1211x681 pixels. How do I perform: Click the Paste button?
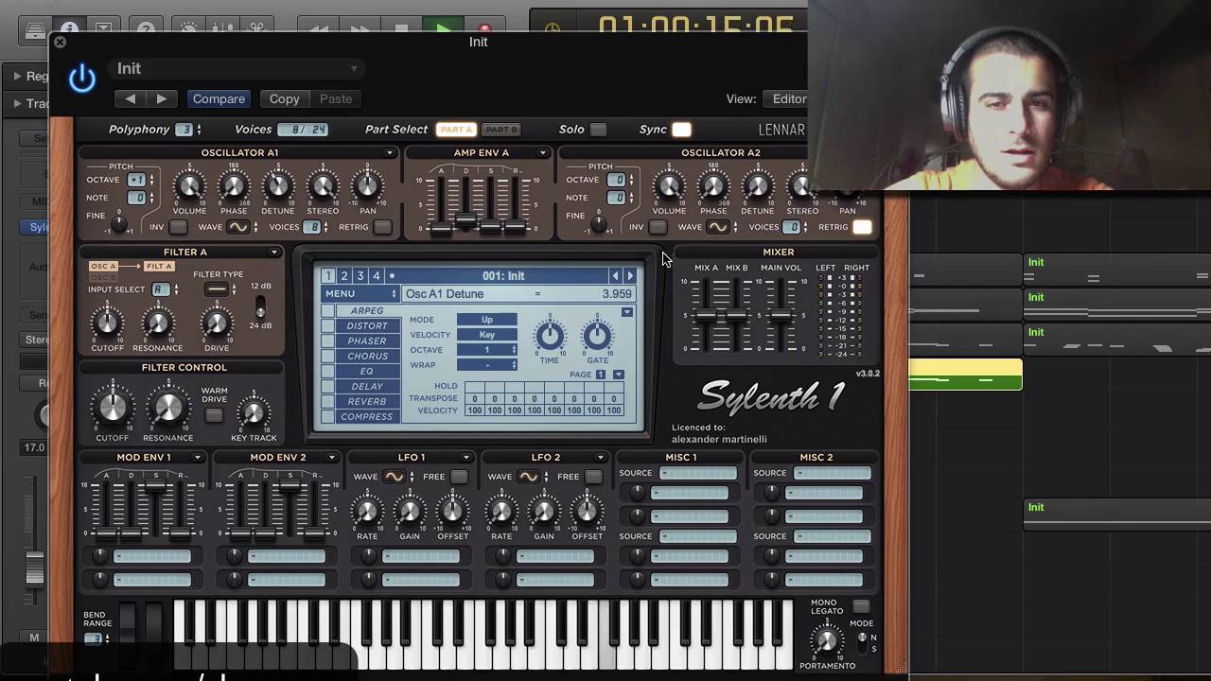click(x=336, y=98)
